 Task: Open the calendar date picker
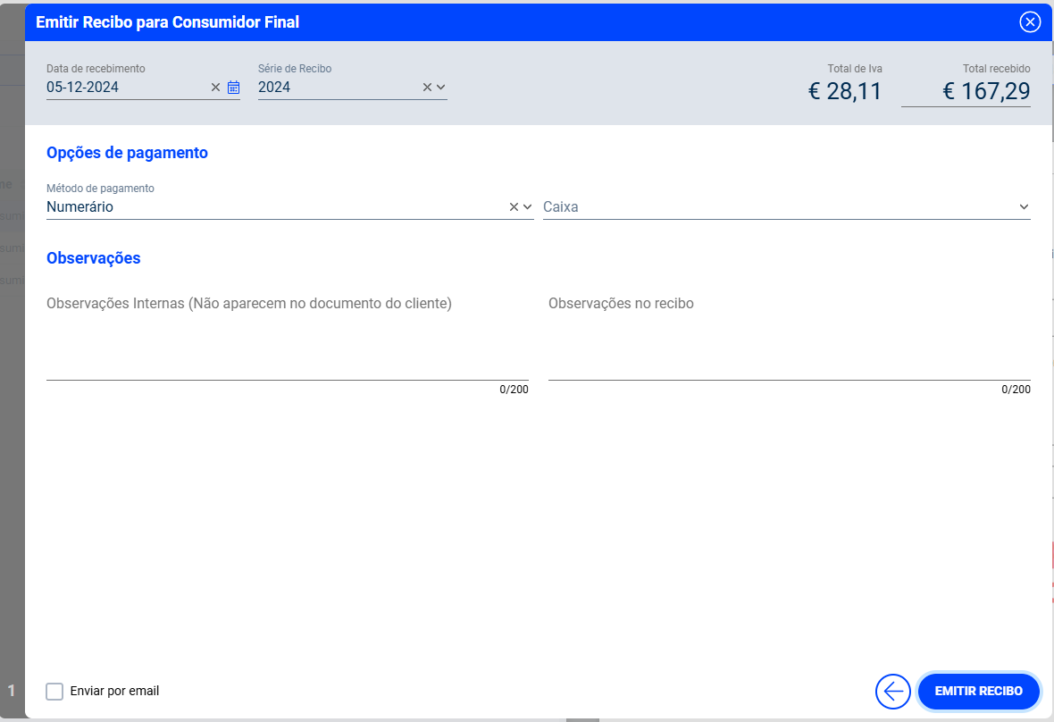[x=233, y=88]
